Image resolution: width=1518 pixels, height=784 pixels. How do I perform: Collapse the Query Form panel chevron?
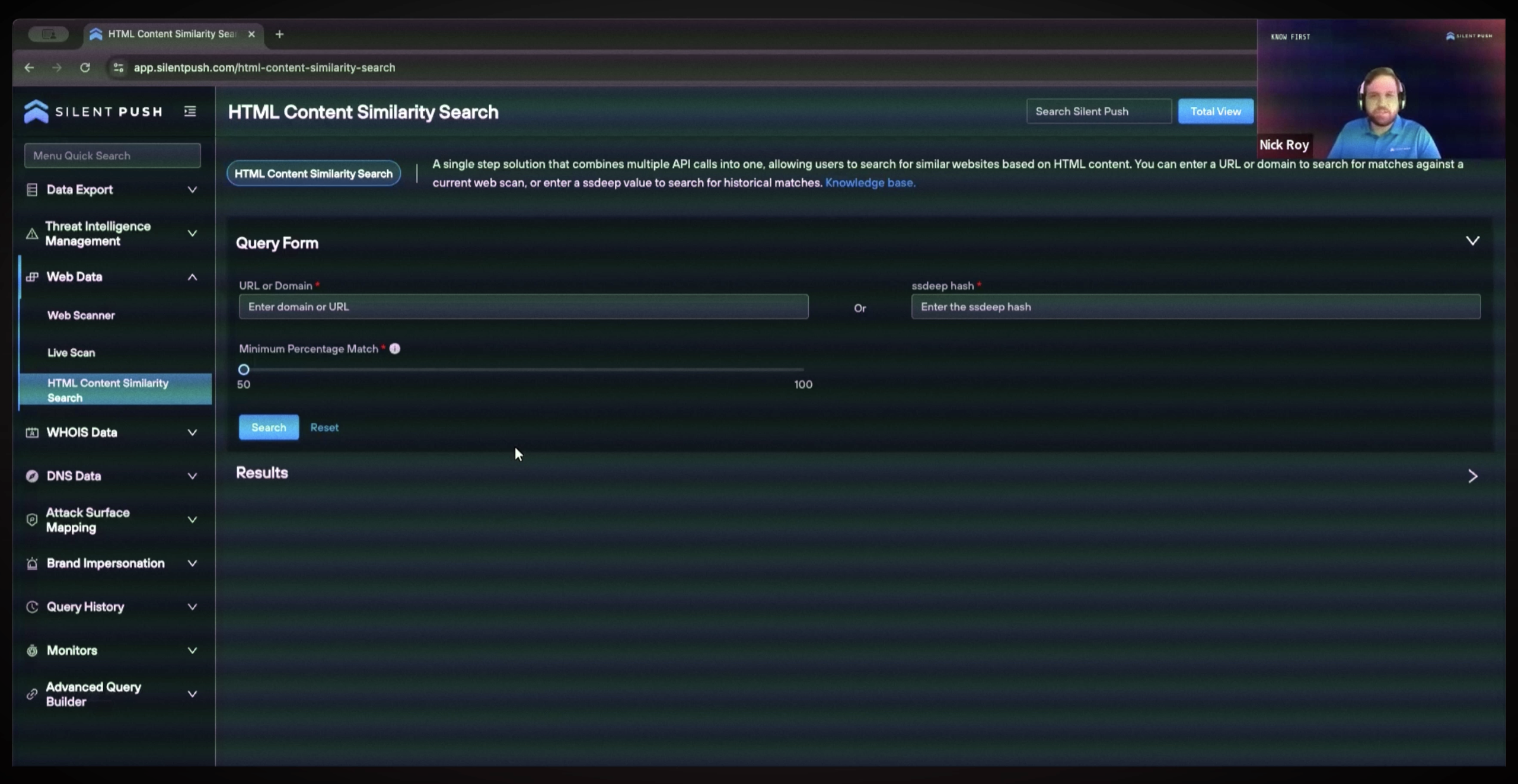point(1472,241)
